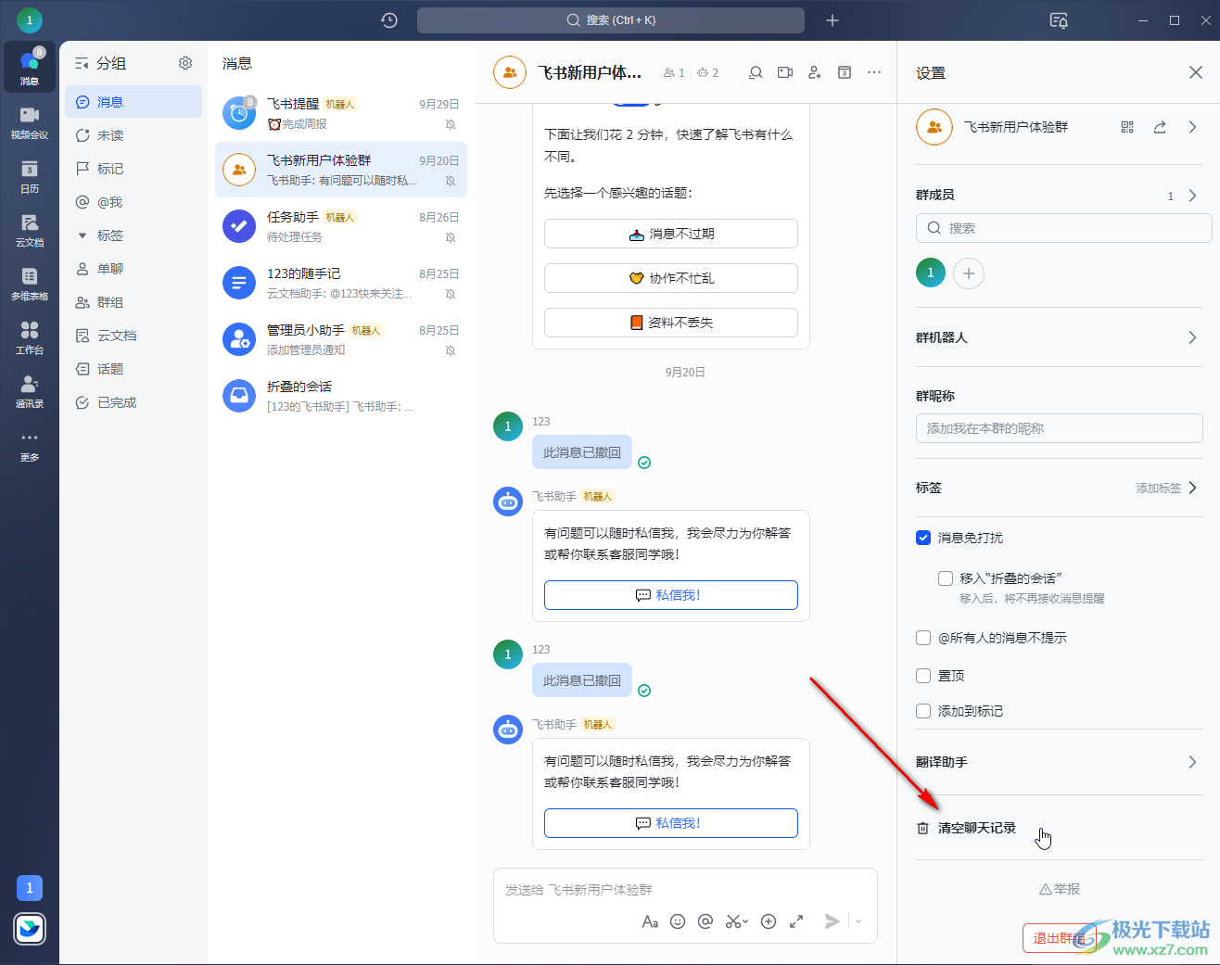This screenshot has height=965, width=1220.
Task: Expand the message input box
Action: tap(796, 921)
